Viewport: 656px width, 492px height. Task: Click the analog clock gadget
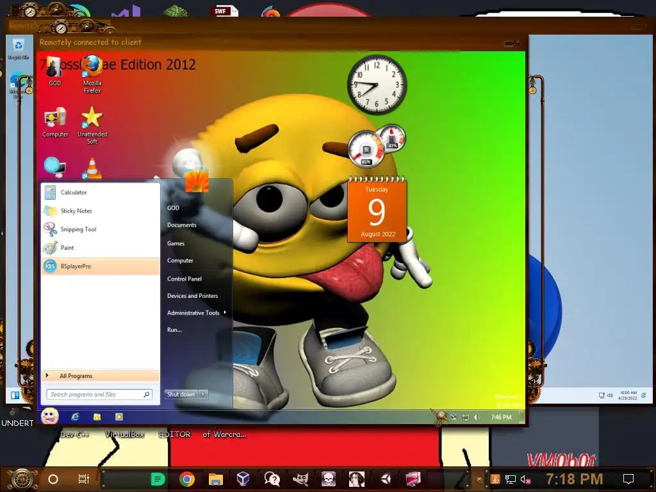[377, 85]
